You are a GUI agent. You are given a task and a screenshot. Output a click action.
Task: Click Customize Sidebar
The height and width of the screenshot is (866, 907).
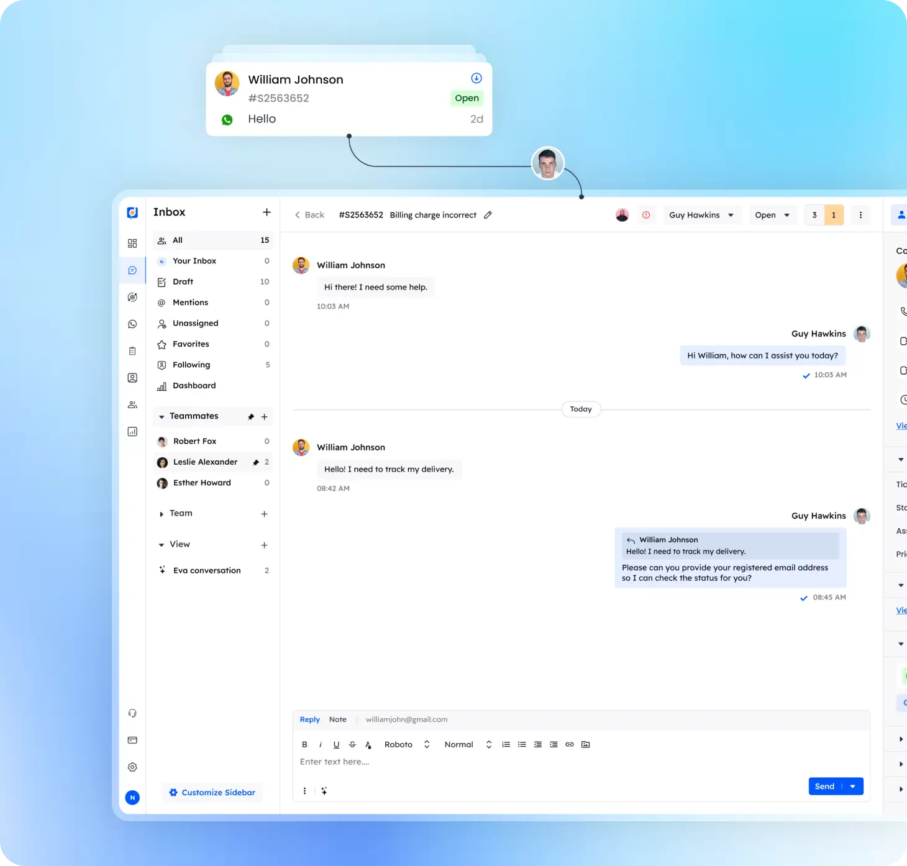tap(212, 793)
